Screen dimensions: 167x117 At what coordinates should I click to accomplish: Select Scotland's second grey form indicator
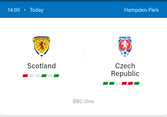[x=31, y=76]
